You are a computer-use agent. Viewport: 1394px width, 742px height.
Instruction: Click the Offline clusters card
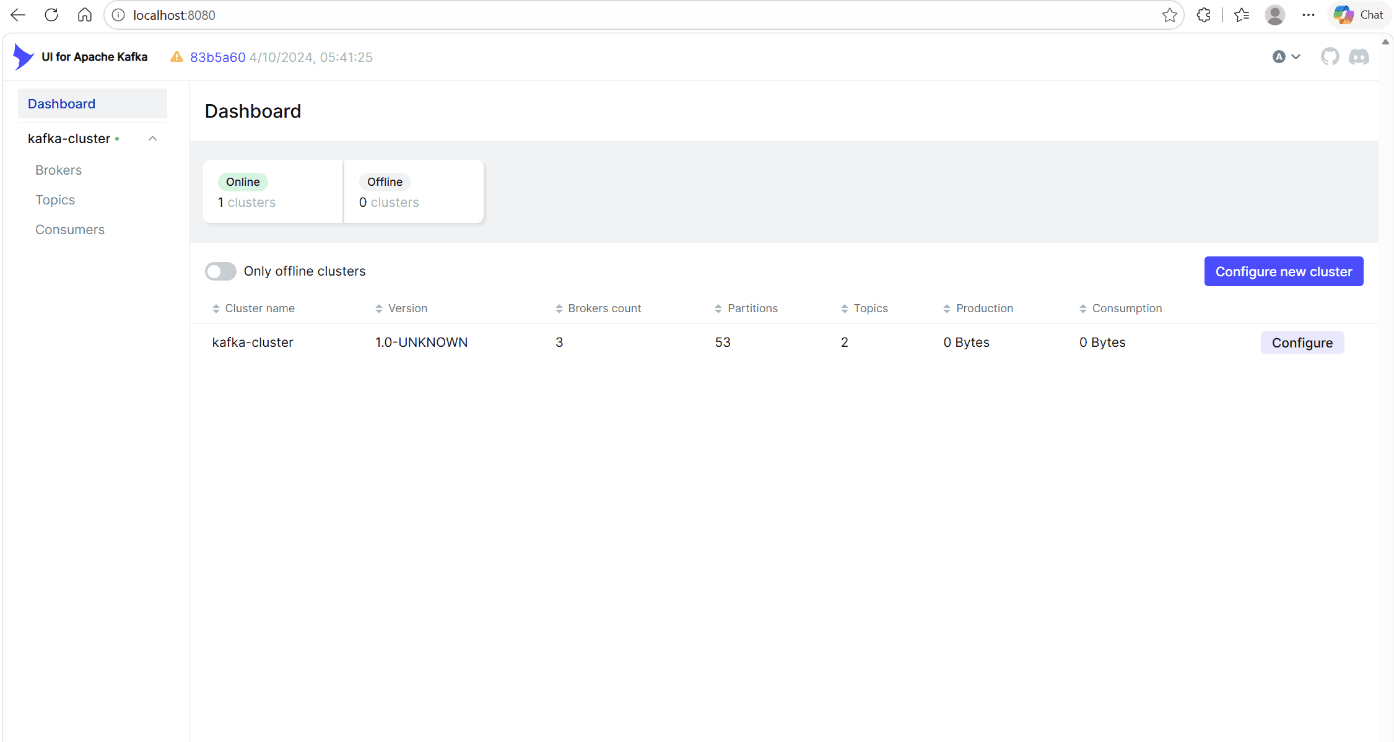pos(414,191)
